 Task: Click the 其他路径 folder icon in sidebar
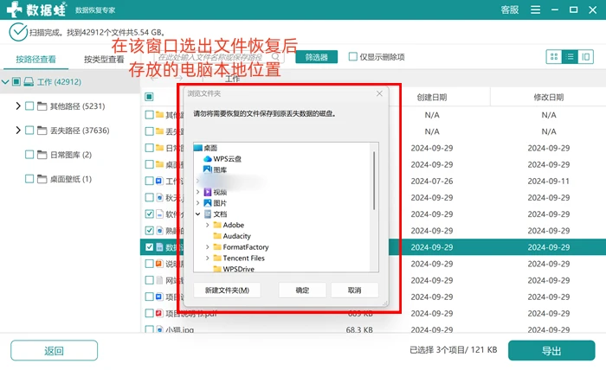click(42, 106)
